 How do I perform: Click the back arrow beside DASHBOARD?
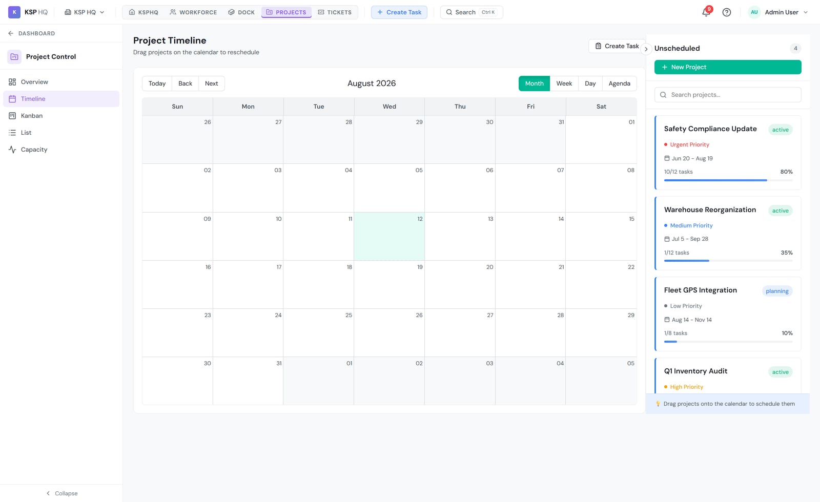tap(11, 33)
